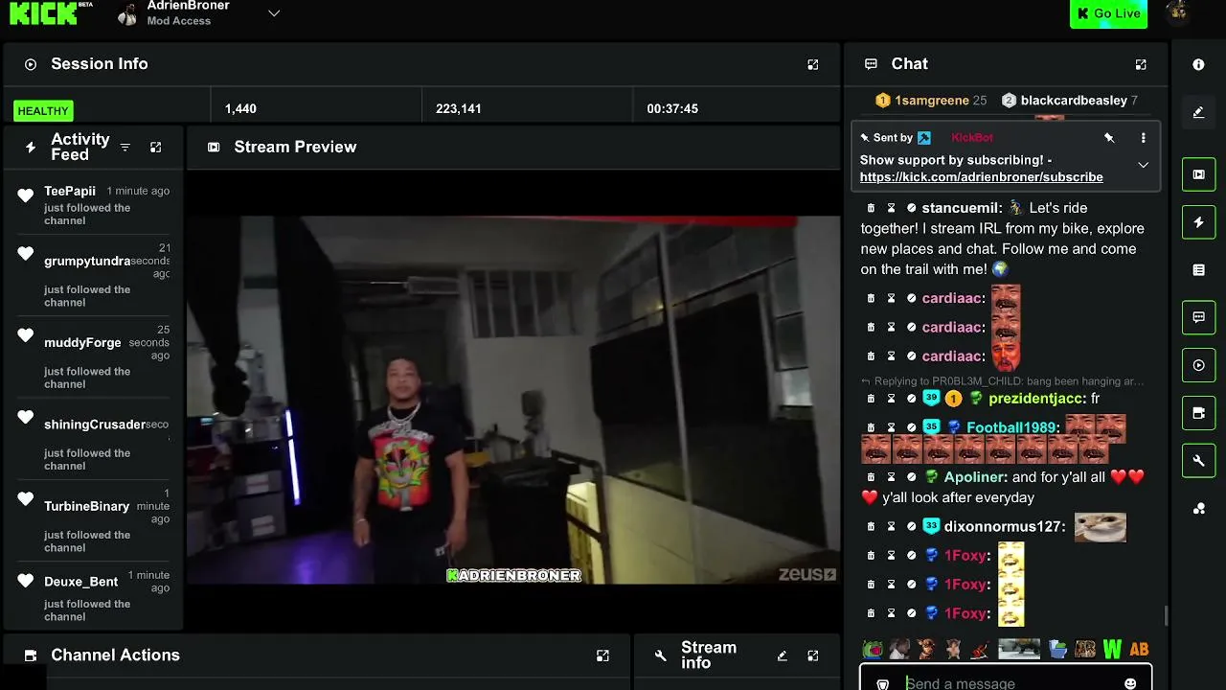Click the stream preview video
1226x690 pixels.
point(513,400)
